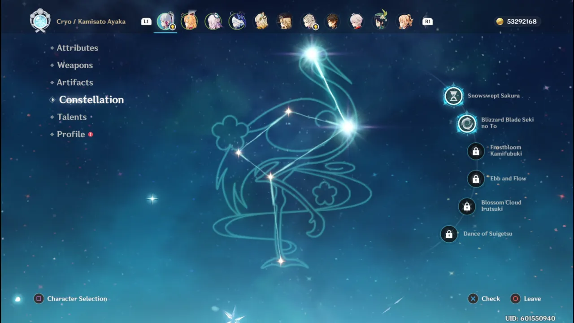Image resolution: width=574 pixels, height=323 pixels.
Task: Click the large glowing star at the crane's neck
Action: pyautogui.click(x=348, y=127)
